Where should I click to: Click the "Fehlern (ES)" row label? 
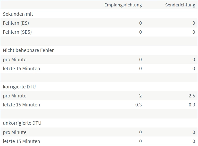(x=16, y=23)
